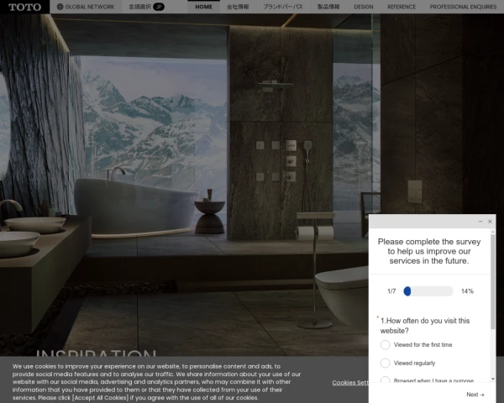Open the 言語選択 language selector
The width and height of the screenshot is (504, 403).
click(146, 7)
